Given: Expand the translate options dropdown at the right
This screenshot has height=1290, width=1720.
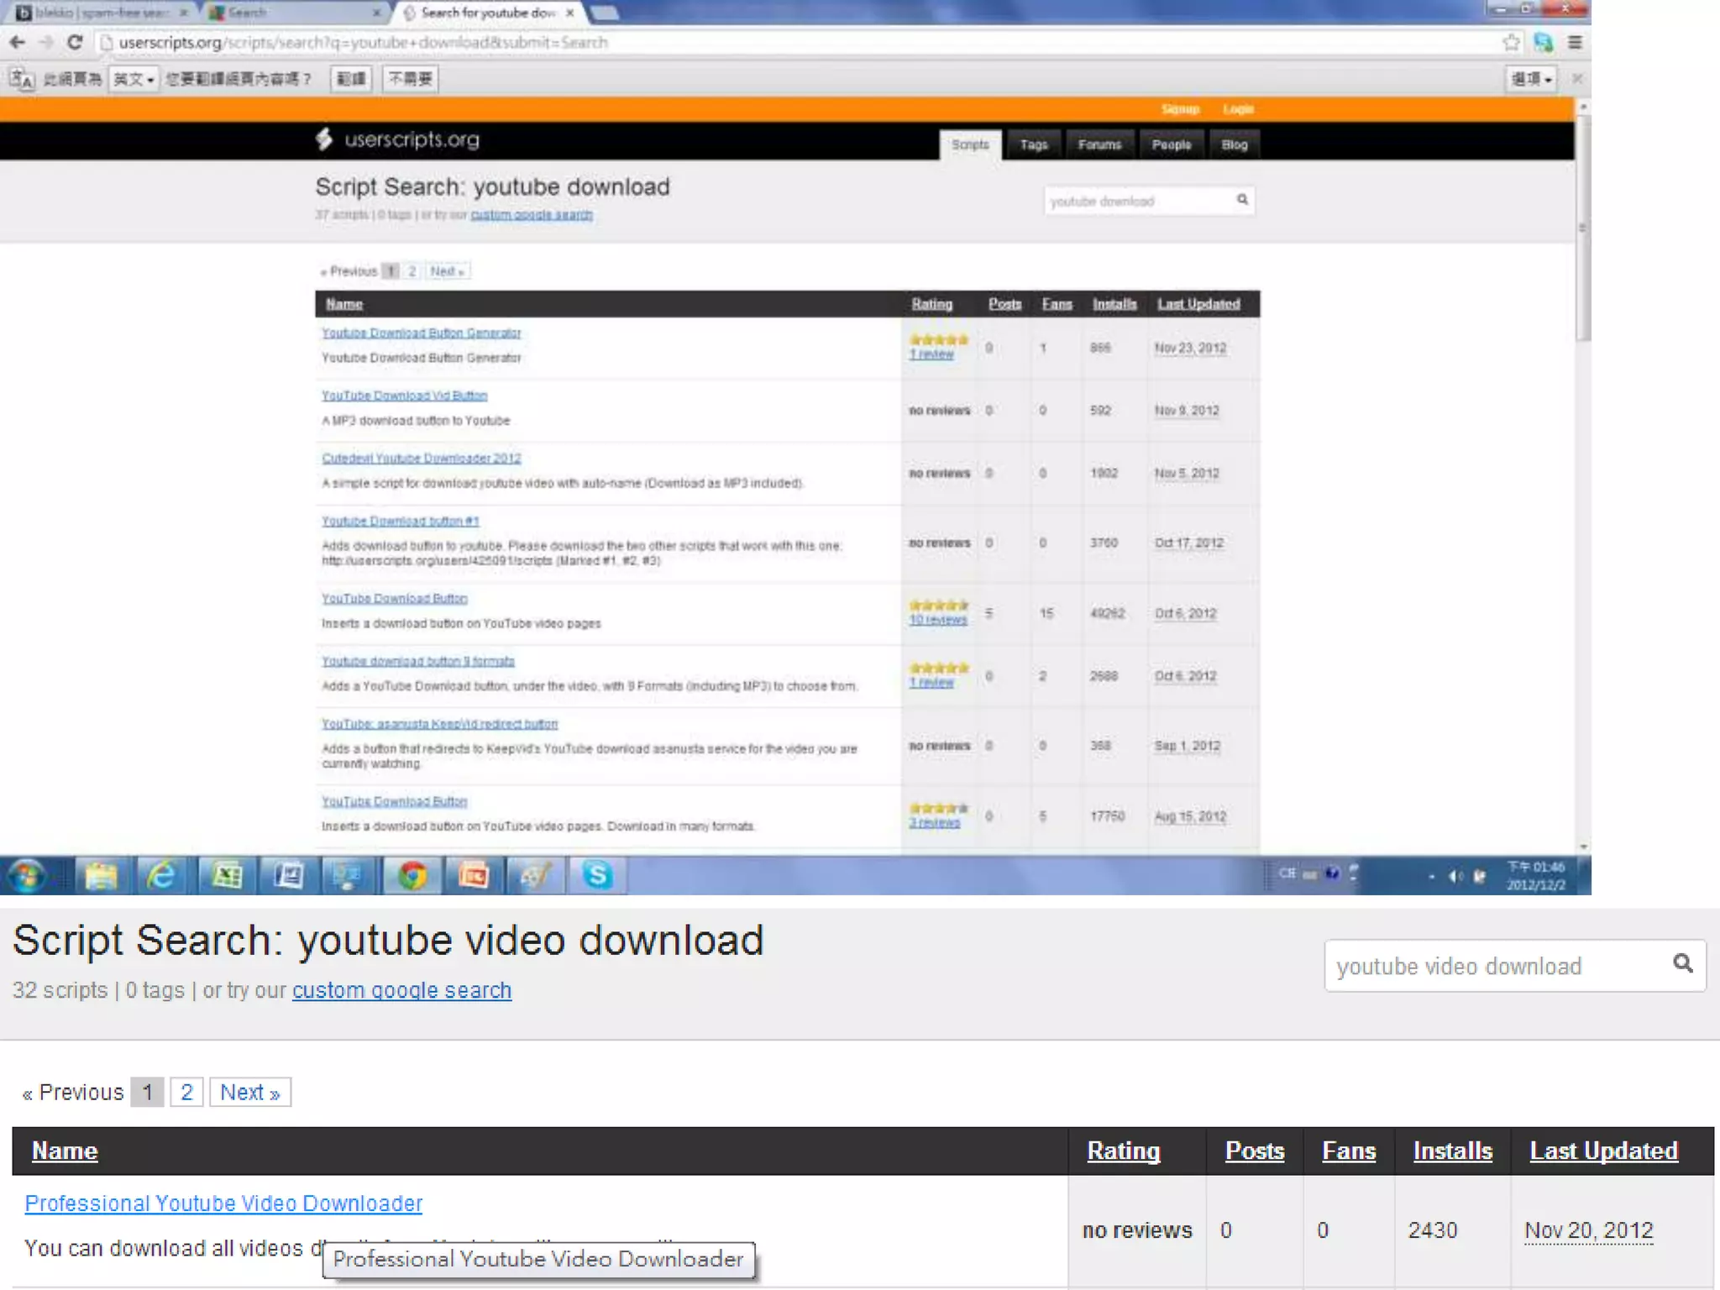Looking at the screenshot, I should tap(1531, 79).
